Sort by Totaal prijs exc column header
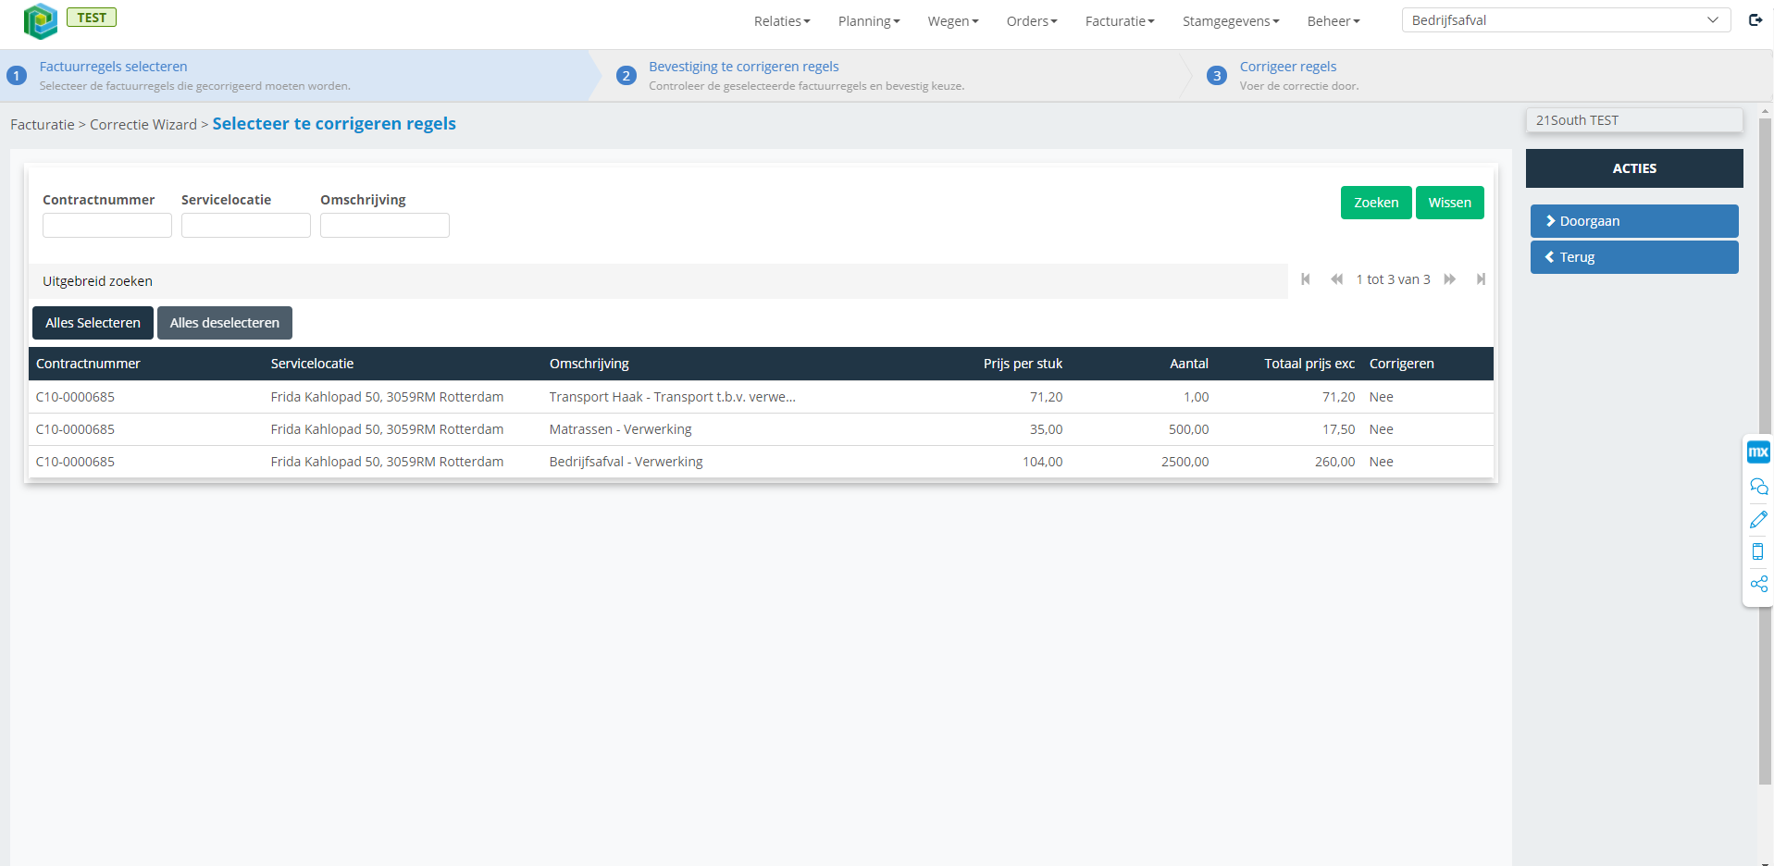This screenshot has height=866, width=1774. [x=1309, y=364]
